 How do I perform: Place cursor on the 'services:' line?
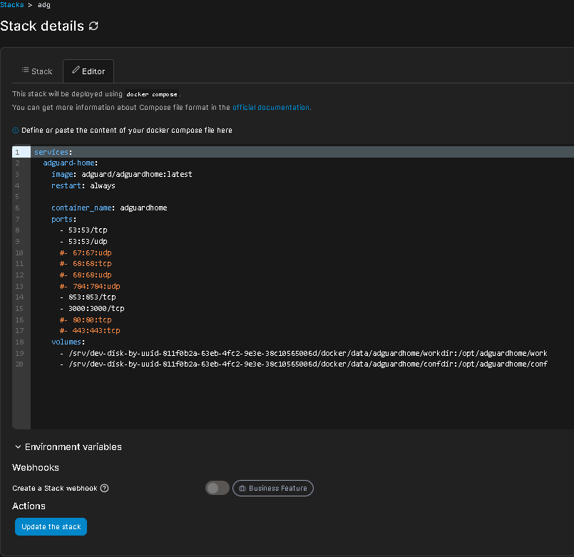[x=53, y=152]
